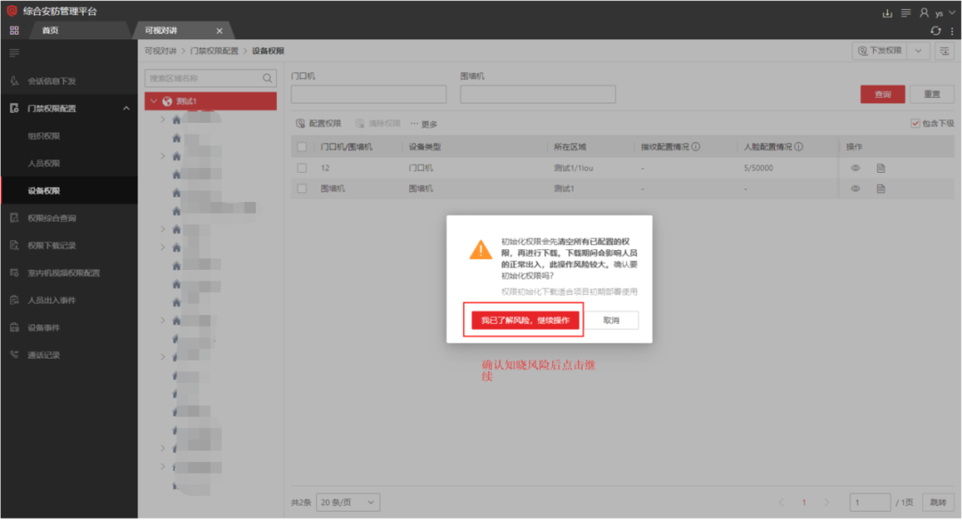Select the 测试1 region in the tree
Screen dimensions: 962x520
(x=210, y=102)
